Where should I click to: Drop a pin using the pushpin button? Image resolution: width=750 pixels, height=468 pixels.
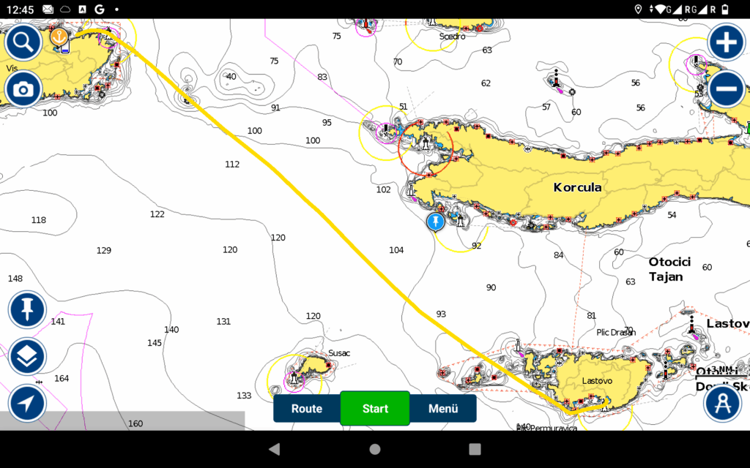[x=27, y=310]
